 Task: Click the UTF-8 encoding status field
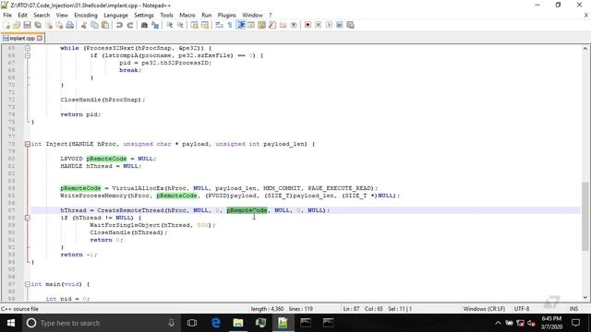522,309
